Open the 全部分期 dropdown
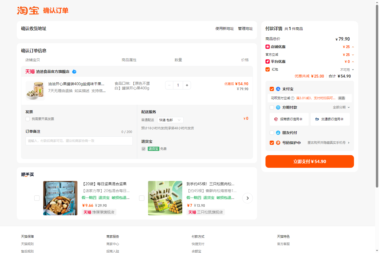The width and height of the screenshot is (379, 253). pos(341,107)
